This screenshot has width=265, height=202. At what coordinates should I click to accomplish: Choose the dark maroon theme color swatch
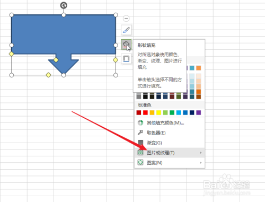point(172,96)
